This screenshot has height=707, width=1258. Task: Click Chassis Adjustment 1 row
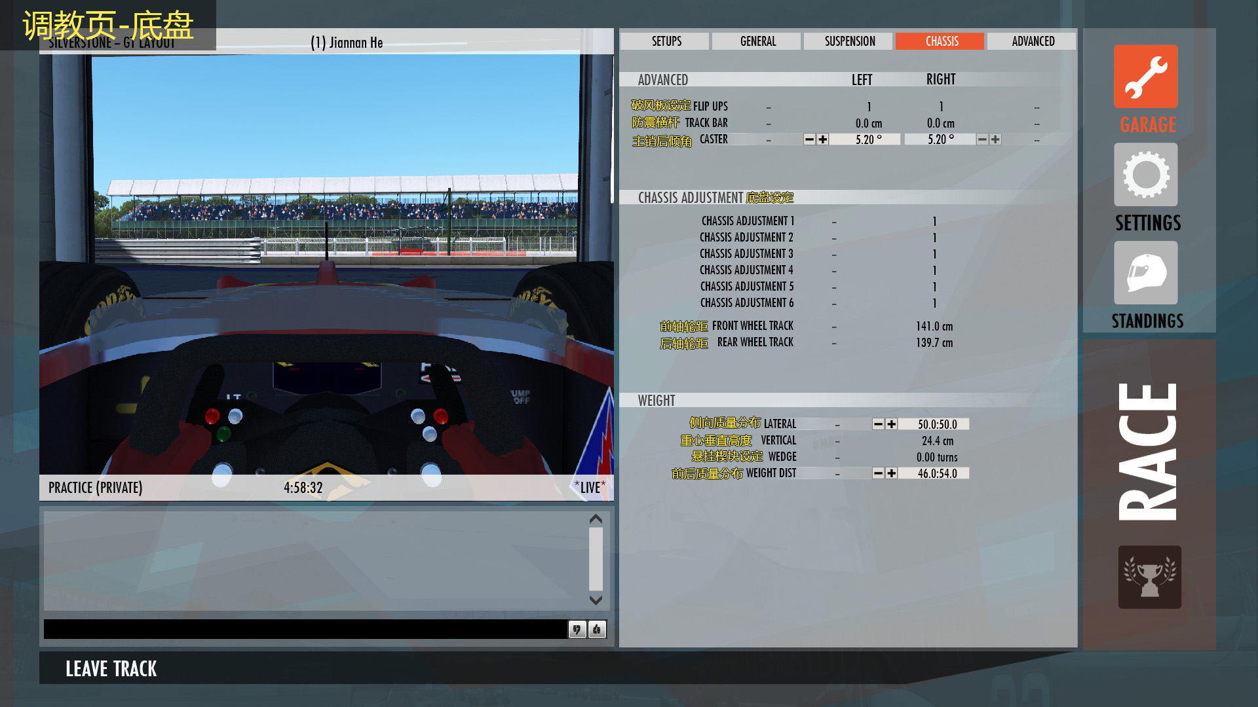tap(819, 221)
